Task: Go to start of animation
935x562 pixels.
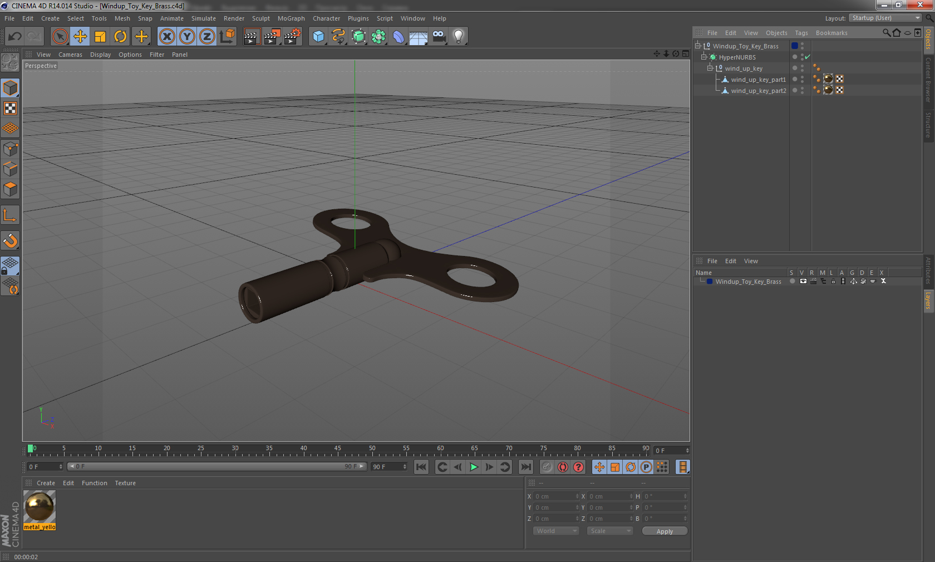Action: click(421, 467)
